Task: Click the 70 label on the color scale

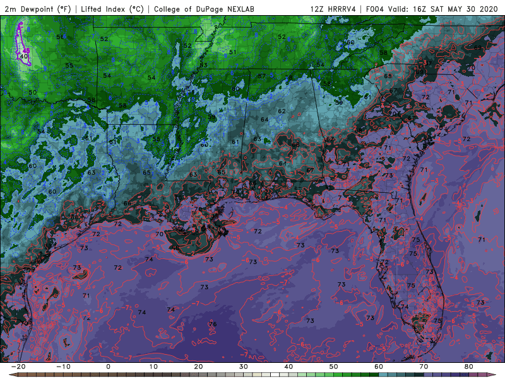Action: pyautogui.click(x=424, y=367)
